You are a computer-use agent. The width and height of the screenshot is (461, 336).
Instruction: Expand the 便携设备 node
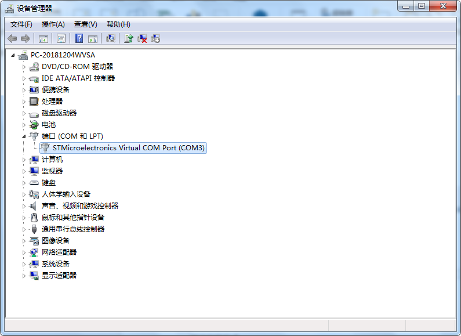pos(24,90)
